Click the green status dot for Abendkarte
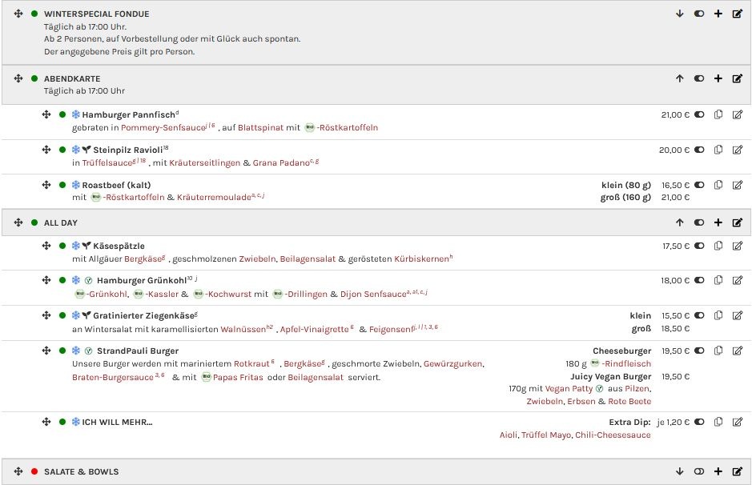This screenshot has height=485, width=752. [34, 78]
